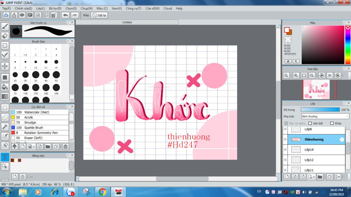Open the Cloud menu
The image size is (351, 197).
168,8
